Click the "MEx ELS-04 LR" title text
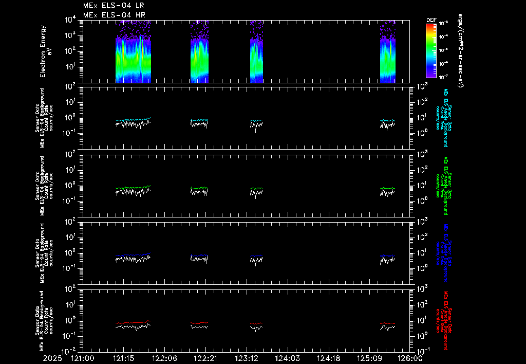526x364 pixels. (114, 6)
